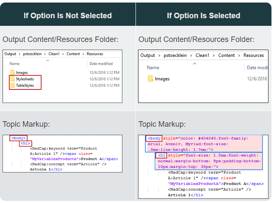The image size is (274, 203).
Task: Expand chevron after Output in right breadcrumb
Action: (x=159, y=56)
